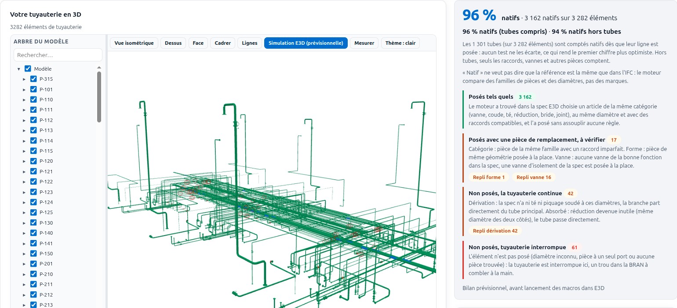Expand the P-110 tree node

tap(24, 100)
